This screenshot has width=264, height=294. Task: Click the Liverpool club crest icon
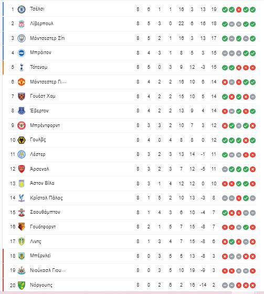point(22,24)
